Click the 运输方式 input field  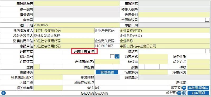pyautogui.click(x=48, y=51)
